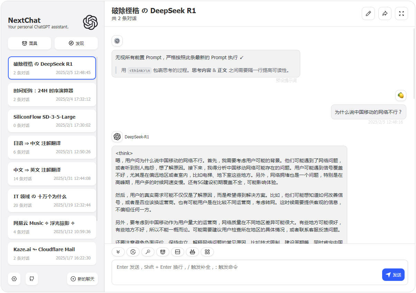Click the image/clear context icon in toolbar

click(x=178, y=252)
